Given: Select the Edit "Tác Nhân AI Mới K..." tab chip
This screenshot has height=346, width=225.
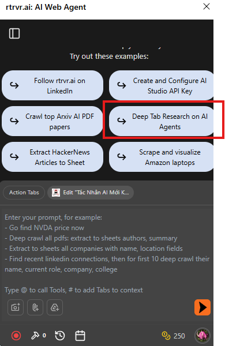Looking at the screenshot, I should pos(91,193).
